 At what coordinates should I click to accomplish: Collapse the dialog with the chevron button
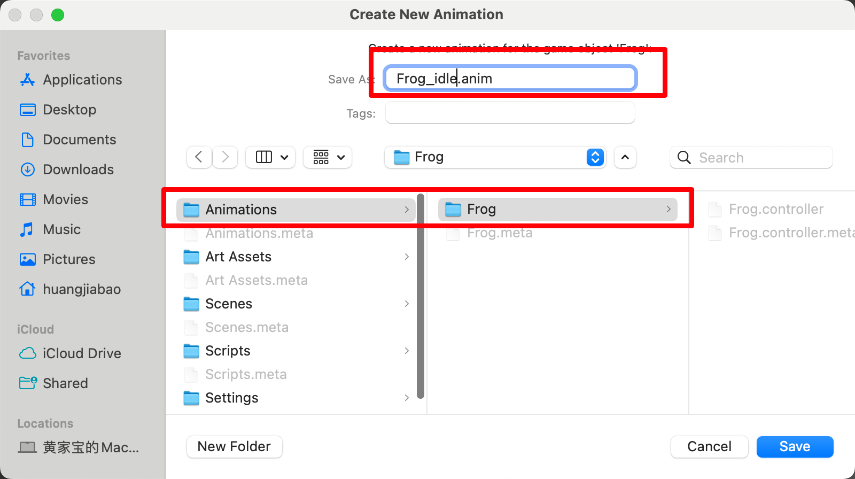(625, 157)
